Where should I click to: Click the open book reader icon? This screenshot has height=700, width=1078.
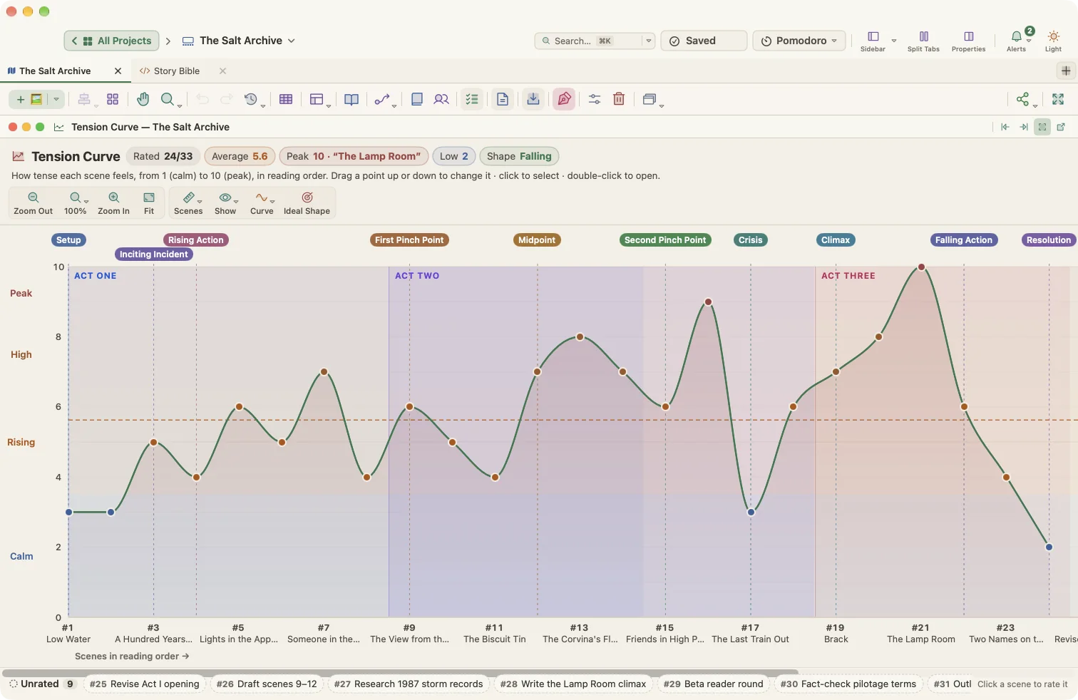tap(351, 99)
